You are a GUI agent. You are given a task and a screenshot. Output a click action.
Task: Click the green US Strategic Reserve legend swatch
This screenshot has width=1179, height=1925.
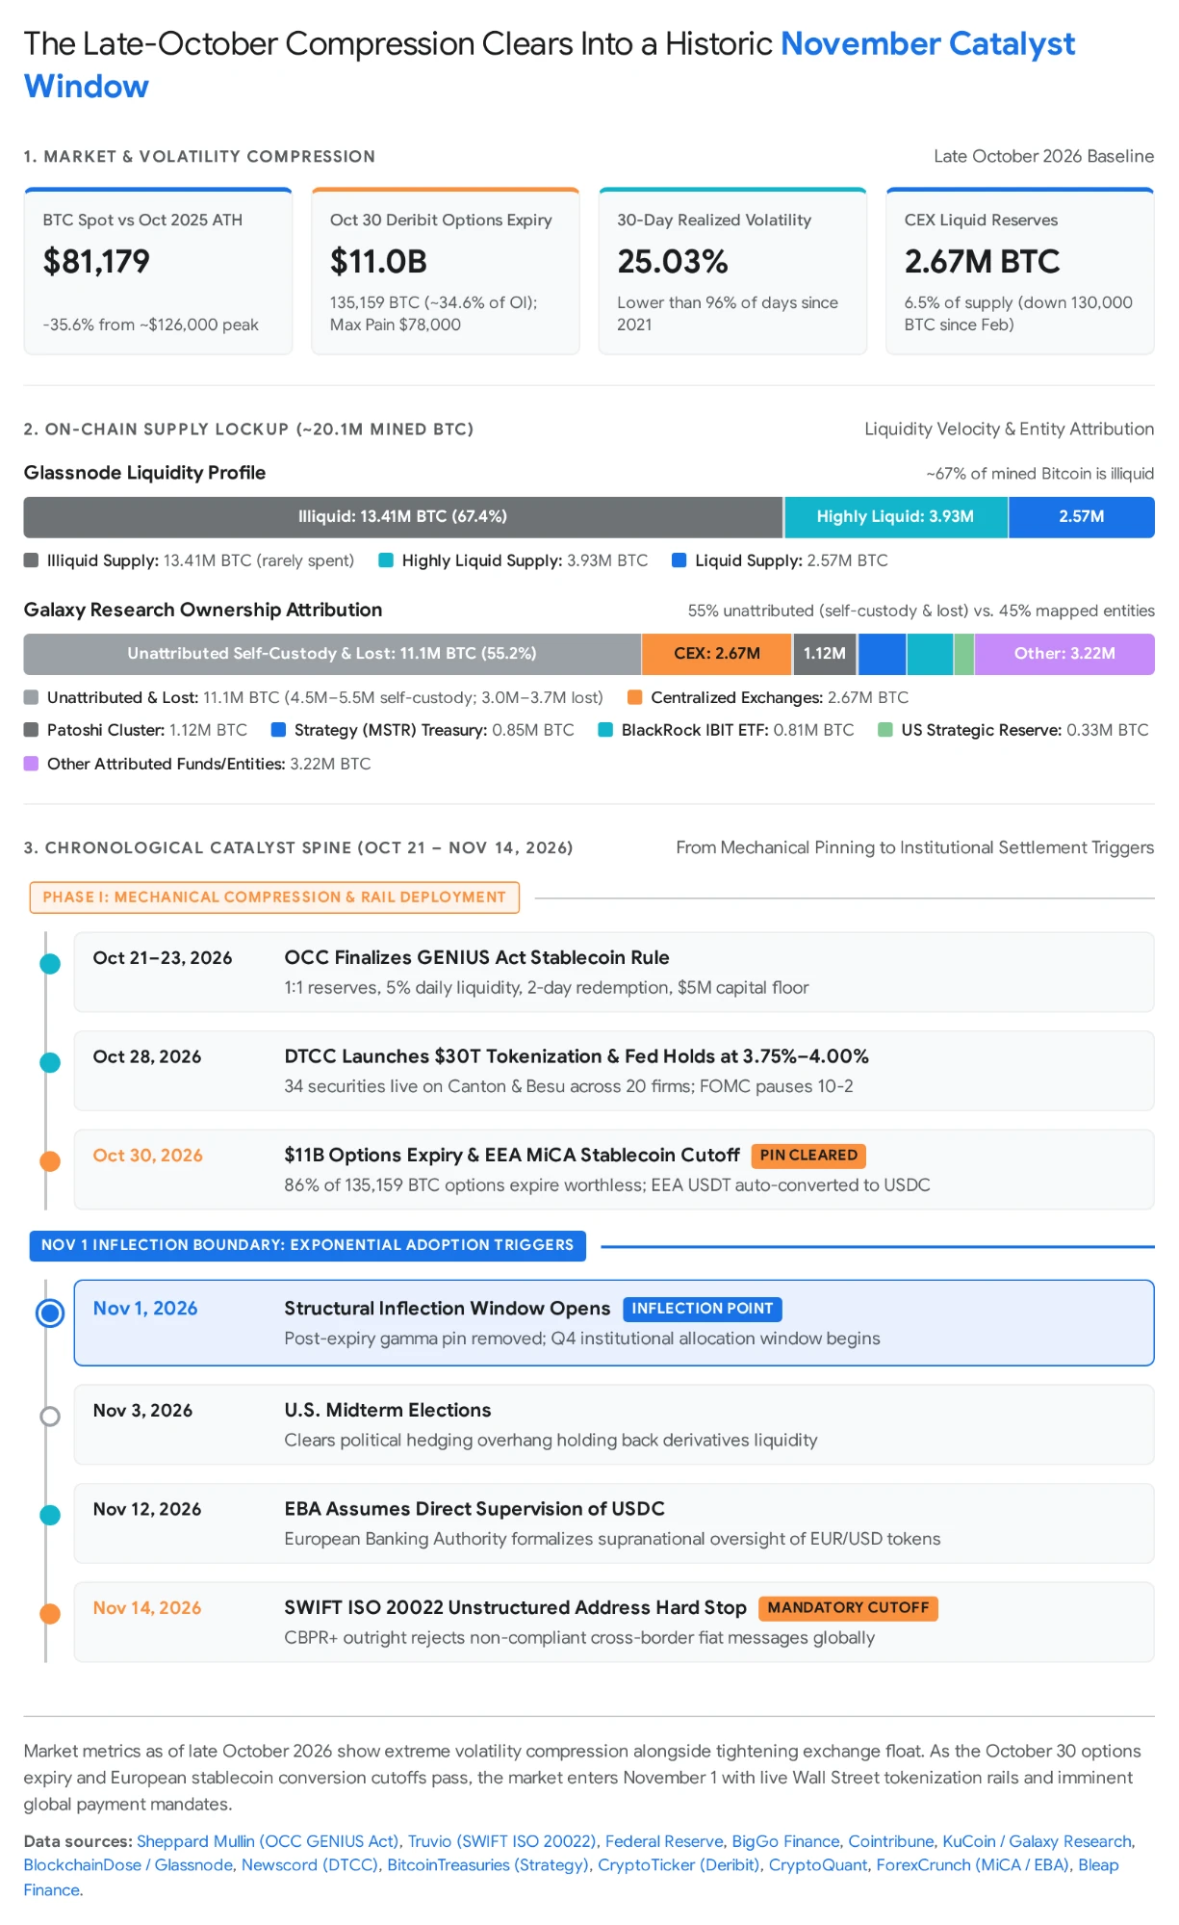[885, 730]
